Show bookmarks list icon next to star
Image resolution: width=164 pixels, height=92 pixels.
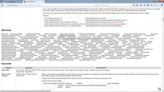point(137,5)
